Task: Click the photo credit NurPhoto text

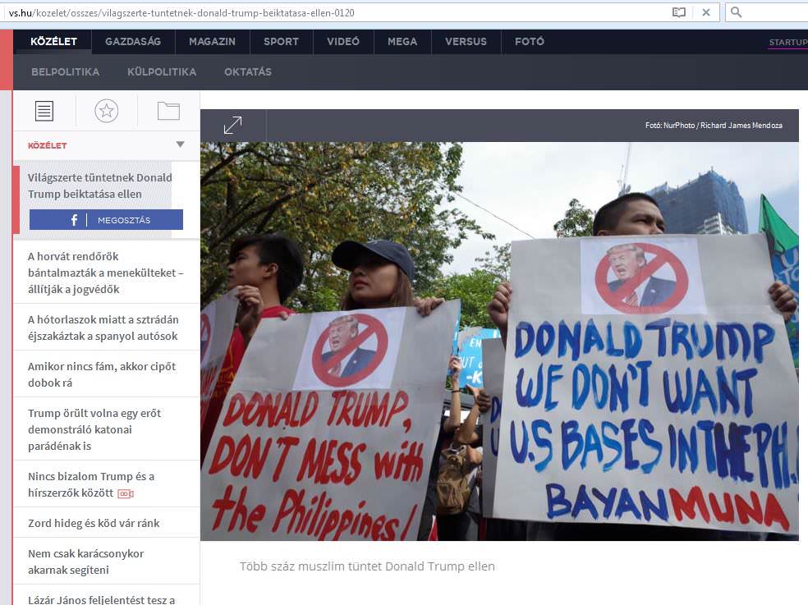Action: coord(714,126)
